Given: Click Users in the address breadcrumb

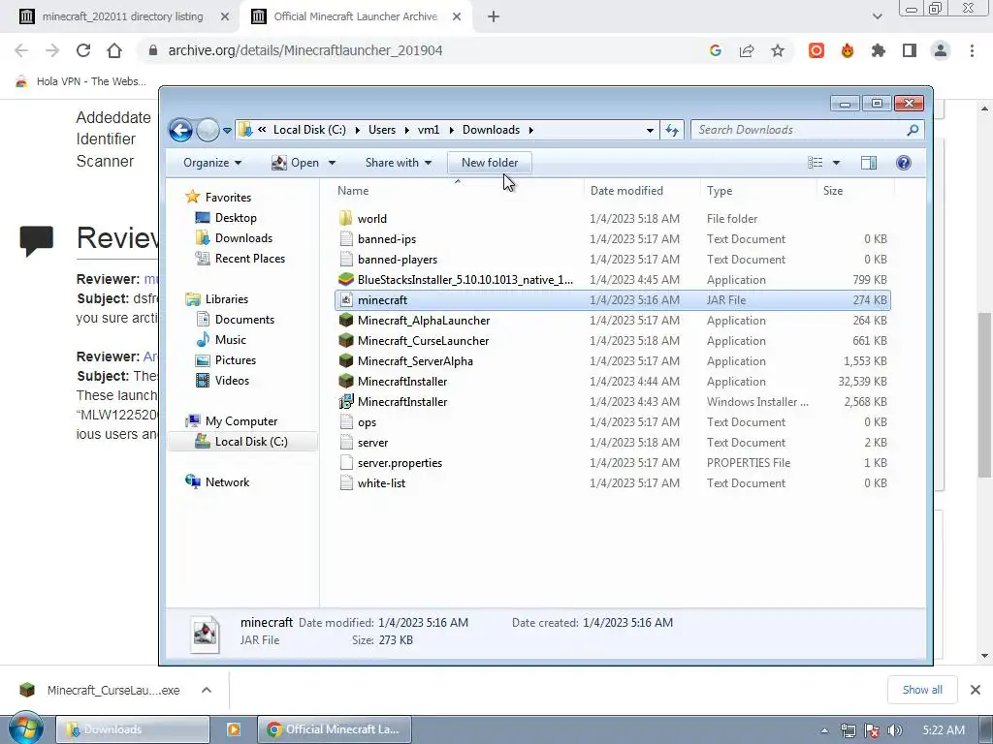Looking at the screenshot, I should pyautogui.click(x=382, y=130).
